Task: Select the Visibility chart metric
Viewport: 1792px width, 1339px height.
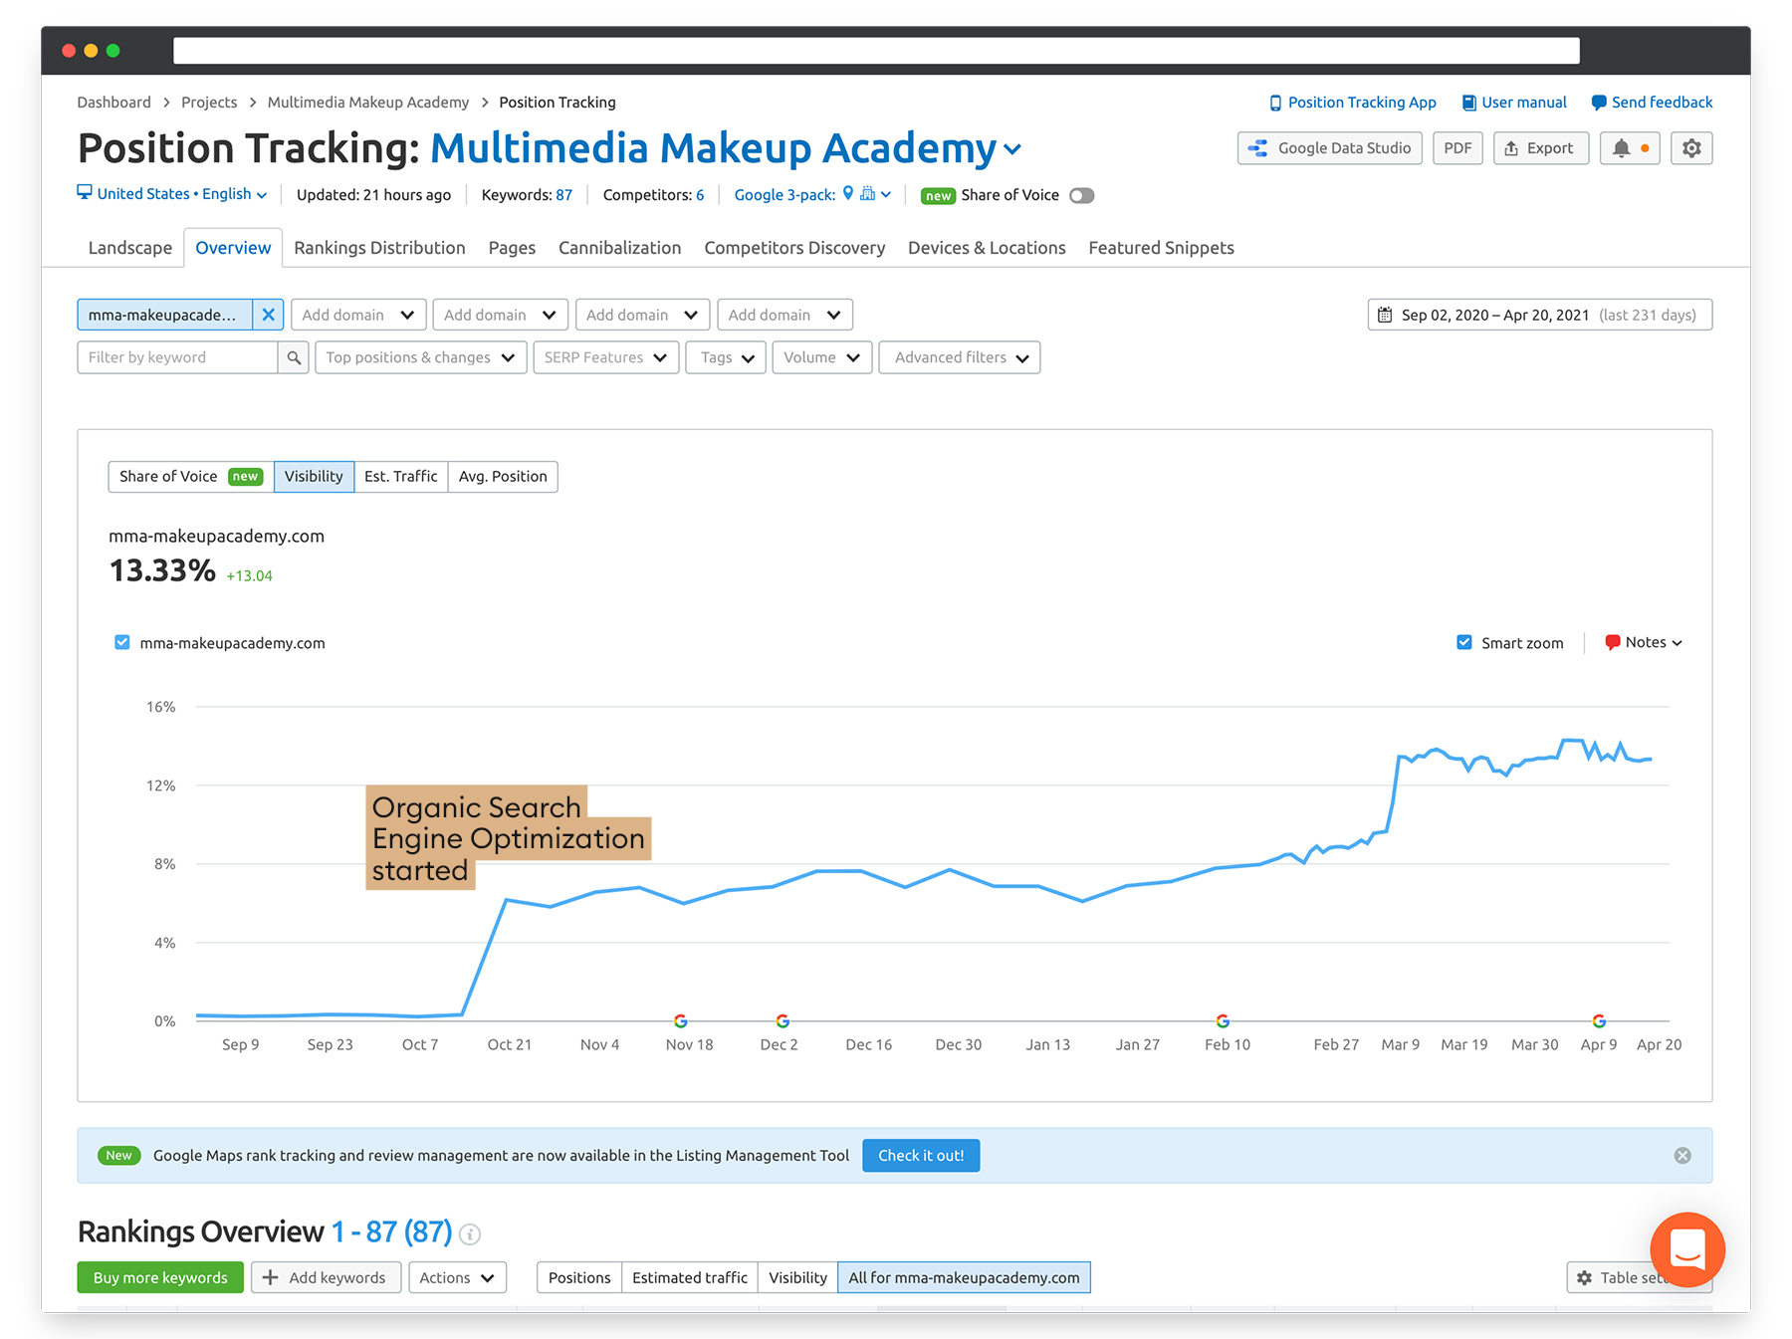Action: coord(314,476)
